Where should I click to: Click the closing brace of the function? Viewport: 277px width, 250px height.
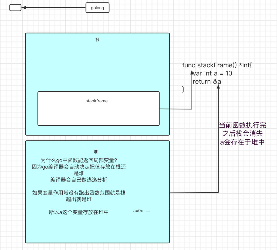tap(183, 89)
